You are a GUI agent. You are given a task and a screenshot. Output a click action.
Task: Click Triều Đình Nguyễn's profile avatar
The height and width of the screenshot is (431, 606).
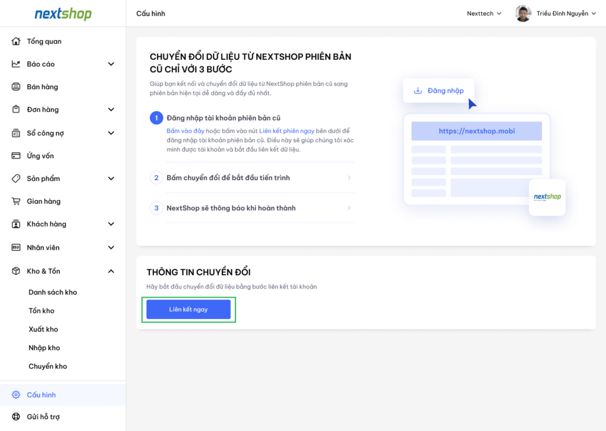click(523, 13)
